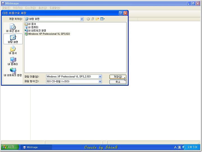This screenshot has height=152, width=202.
Task: Click the clock showing 오후 5:04
Action: pyautogui.click(x=192, y=147)
